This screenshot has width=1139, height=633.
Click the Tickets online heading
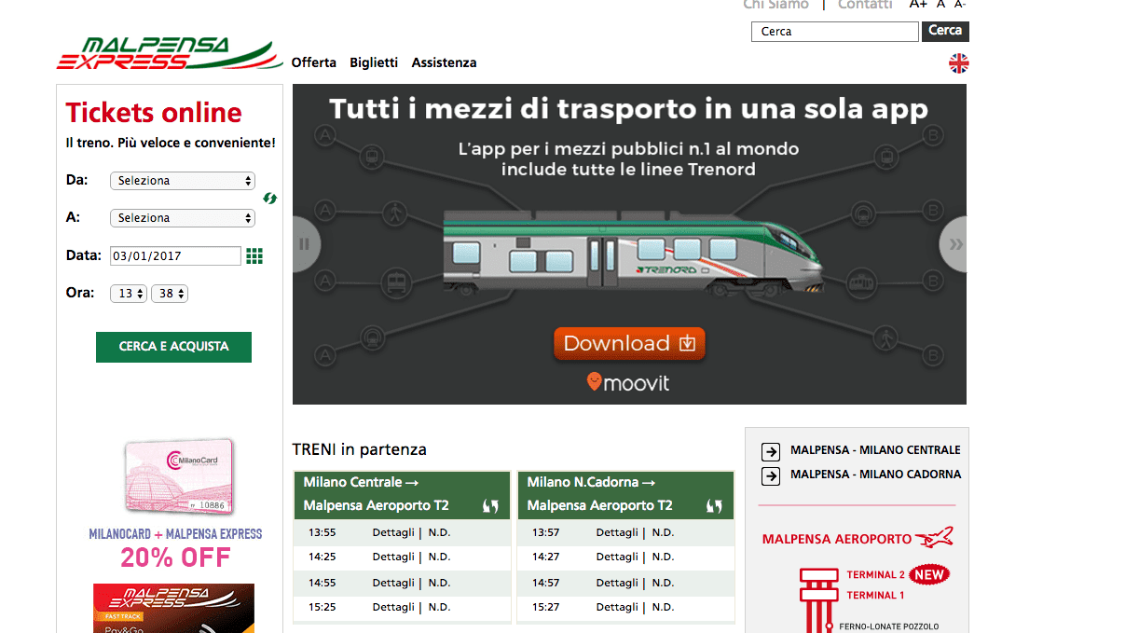click(154, 114)
